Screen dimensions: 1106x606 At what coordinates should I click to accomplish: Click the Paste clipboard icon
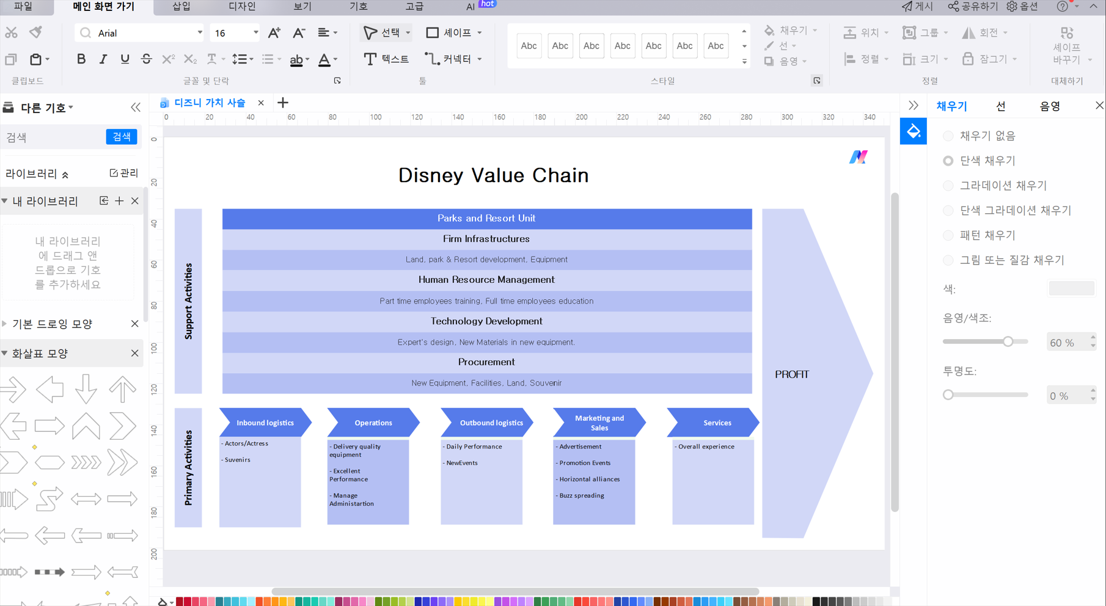36,59
